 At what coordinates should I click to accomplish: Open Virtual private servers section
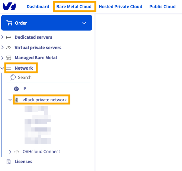pyautogui.click(x=38, y=48)
